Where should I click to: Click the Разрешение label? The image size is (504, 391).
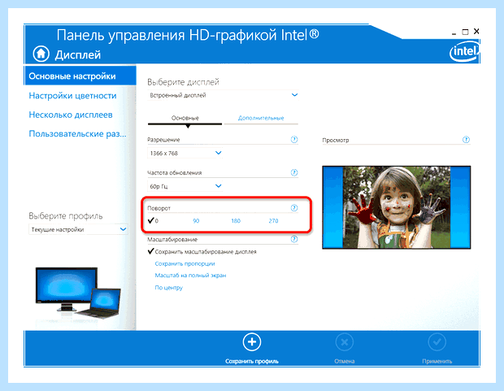[163, 140]
